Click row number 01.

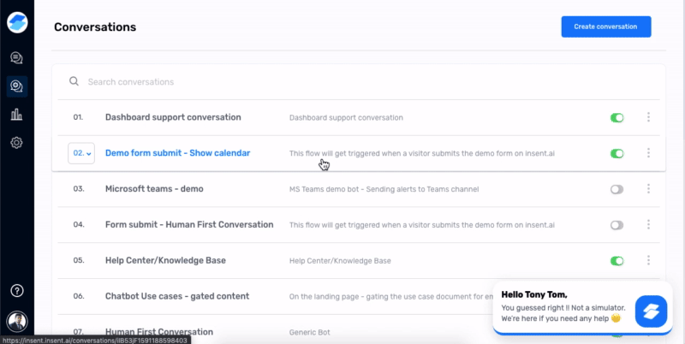pos(78,117)
